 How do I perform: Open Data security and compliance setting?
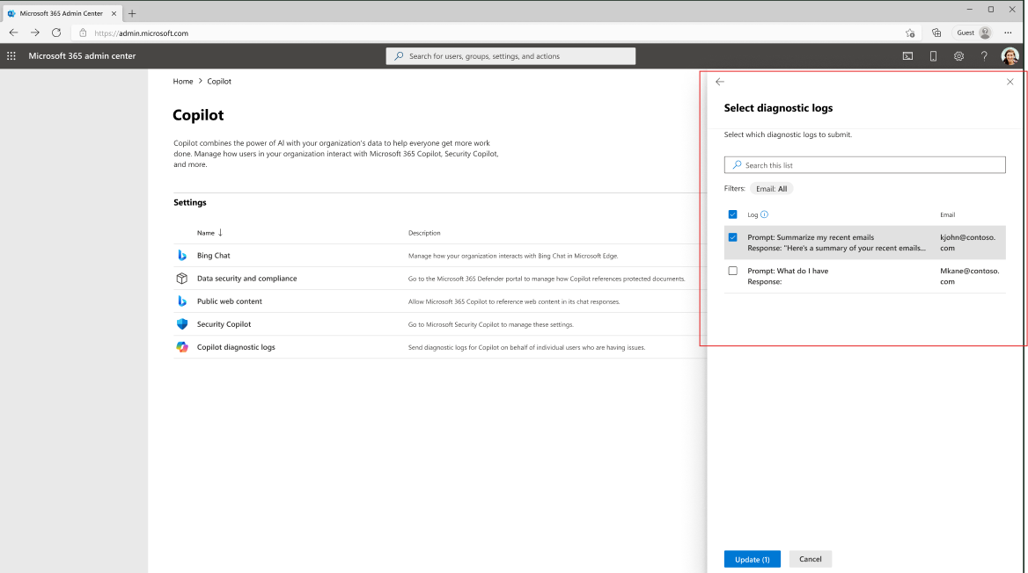(x=247, y=279)
